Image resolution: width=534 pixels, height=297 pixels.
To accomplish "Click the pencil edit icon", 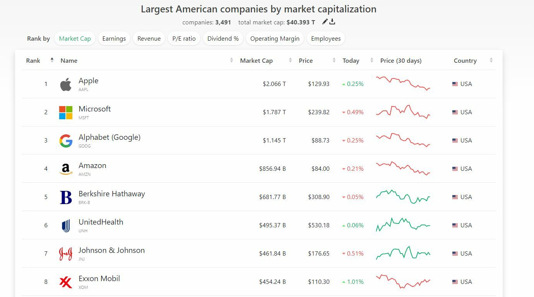I will coord(325,22).
